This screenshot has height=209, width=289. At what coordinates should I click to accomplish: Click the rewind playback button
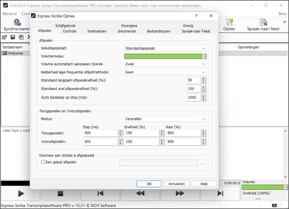coord(140,193)
